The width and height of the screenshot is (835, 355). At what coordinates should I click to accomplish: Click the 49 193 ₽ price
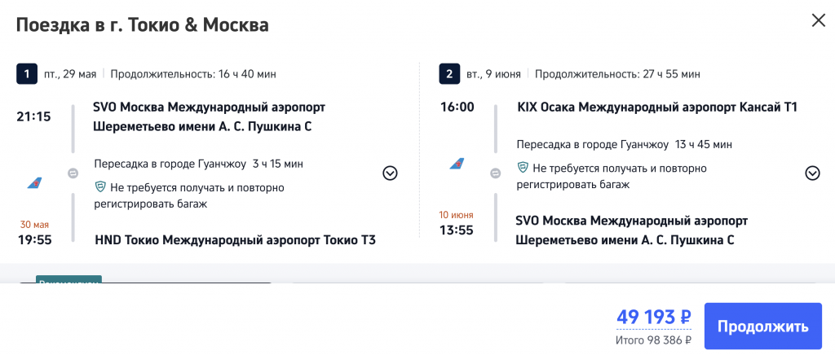click(653, 317)
